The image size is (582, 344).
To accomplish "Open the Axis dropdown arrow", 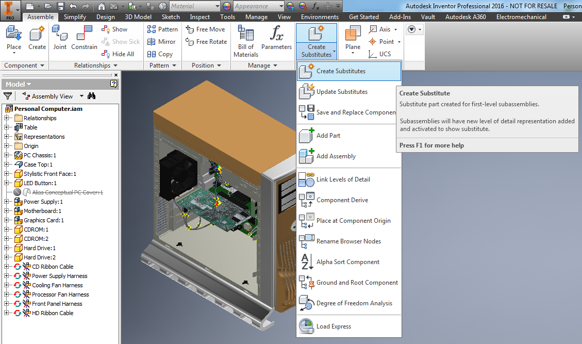I will [x=396, y=29].
